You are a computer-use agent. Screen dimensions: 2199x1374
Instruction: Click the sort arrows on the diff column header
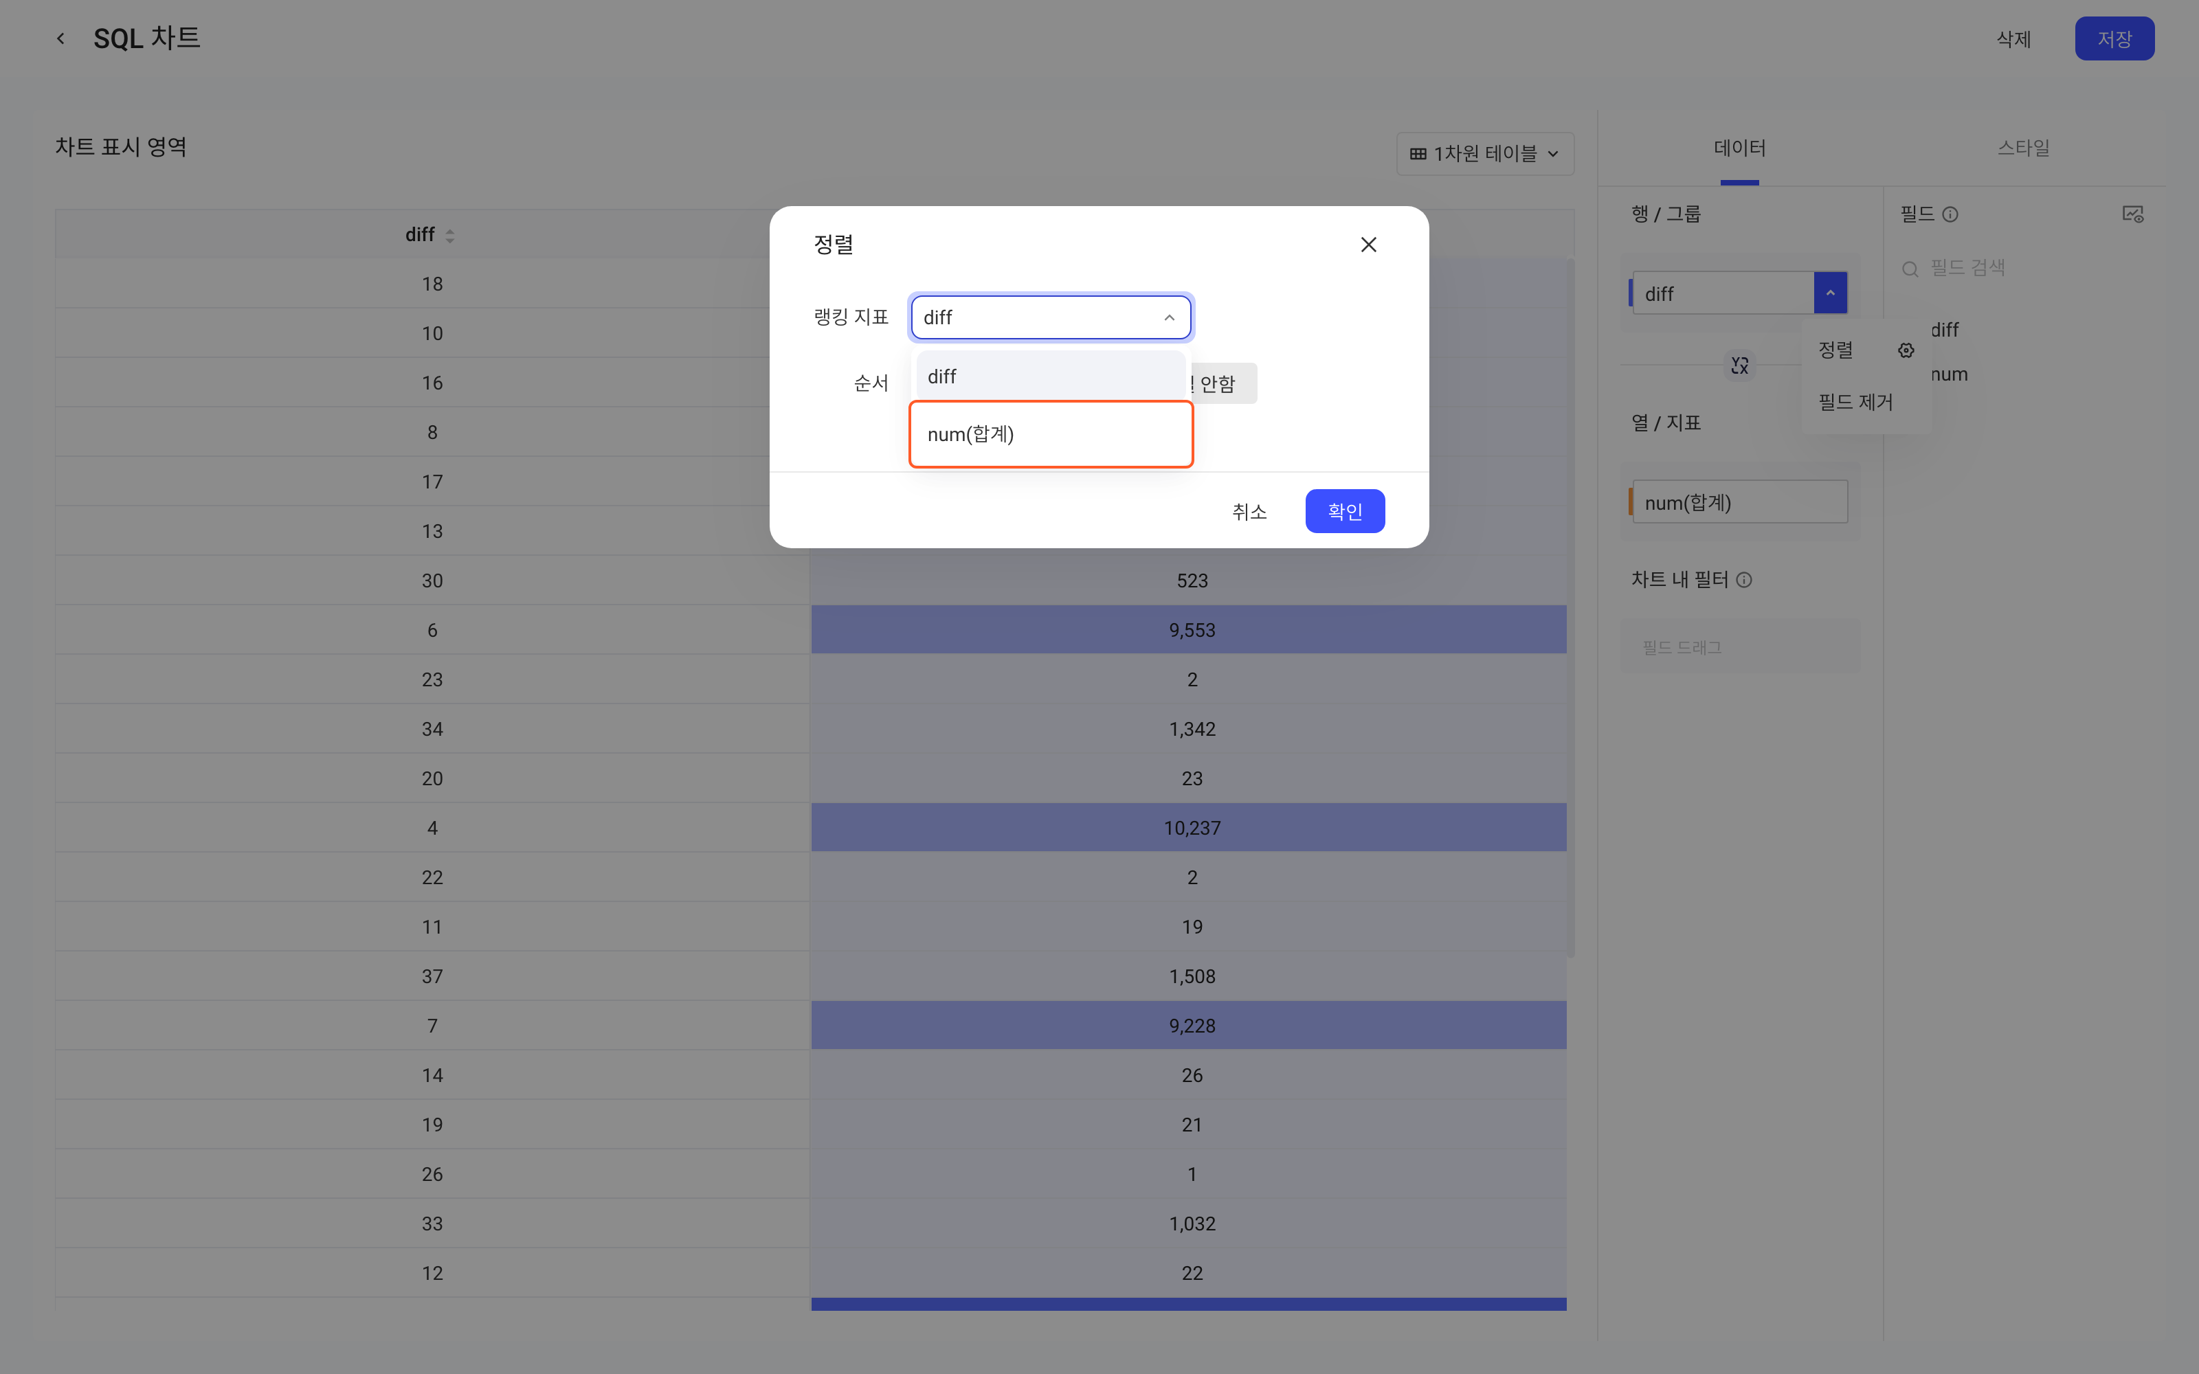tap(450, 236)
